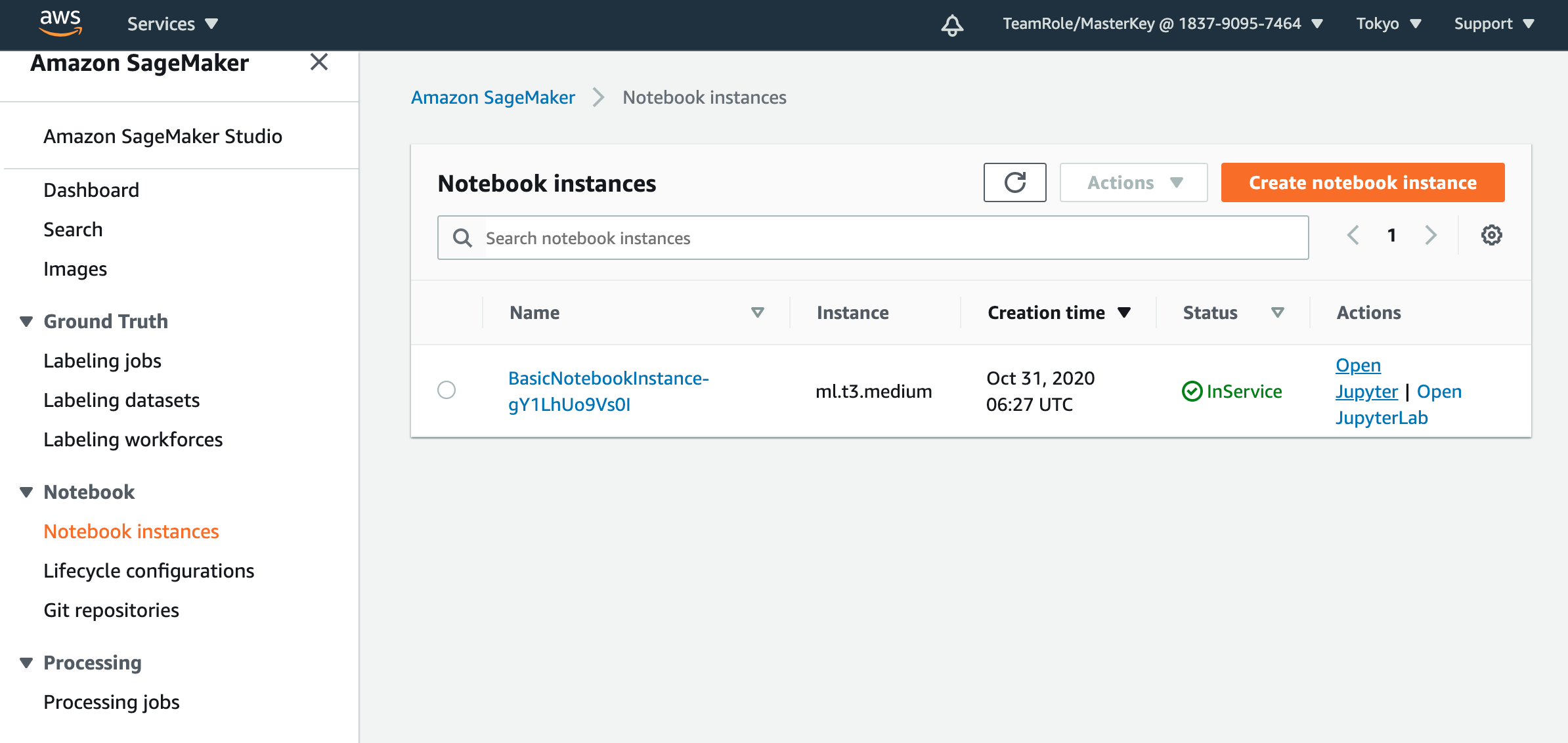Select the BasicNotebookInstance radio button
Screen dimensions: 1568x743
446,390
